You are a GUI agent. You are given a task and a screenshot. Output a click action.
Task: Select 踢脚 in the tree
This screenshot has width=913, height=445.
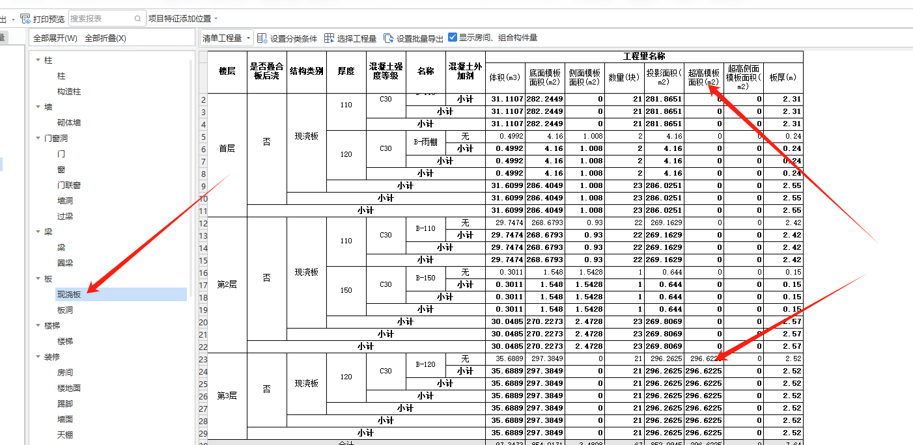click(65, 404)
